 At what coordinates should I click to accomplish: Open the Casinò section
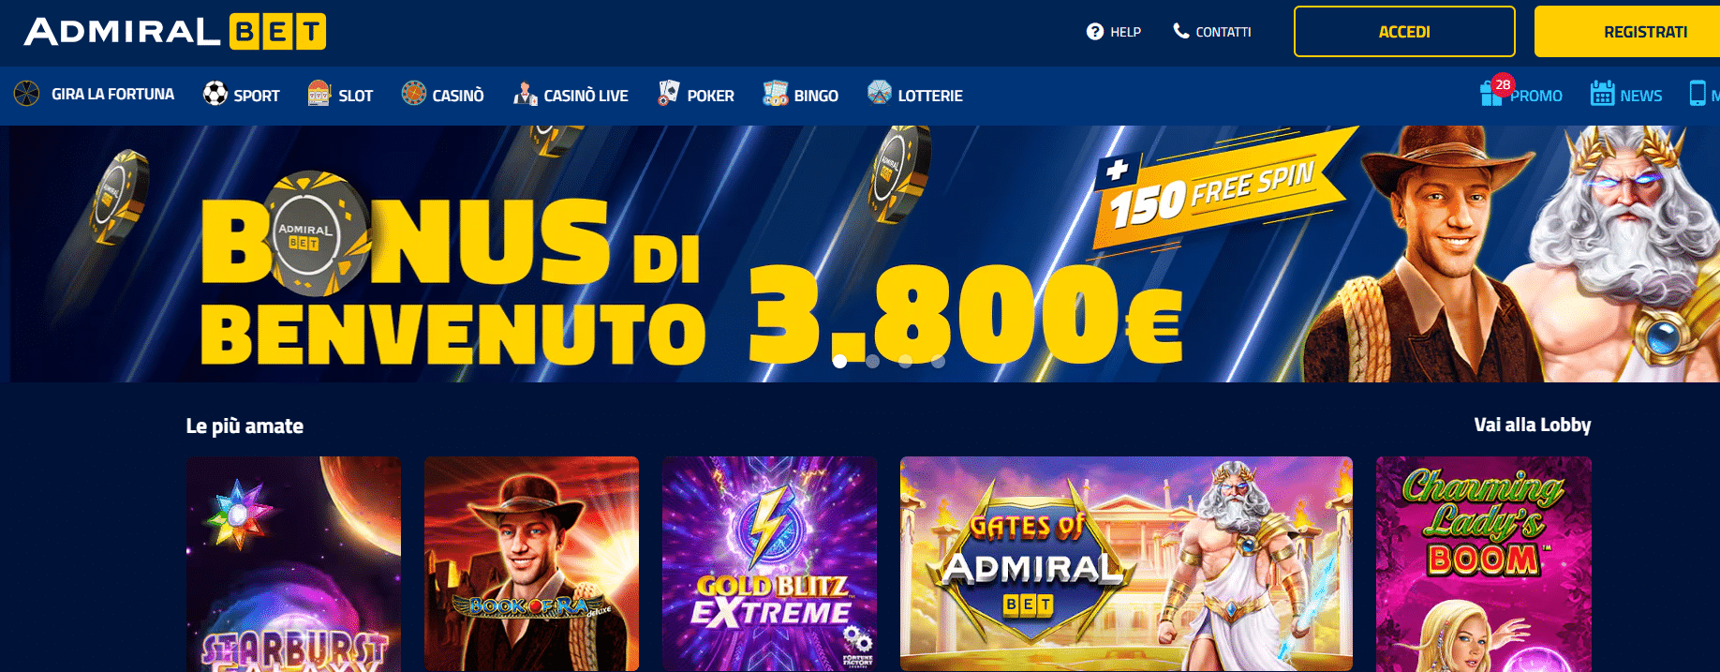(x=442, y=95)
